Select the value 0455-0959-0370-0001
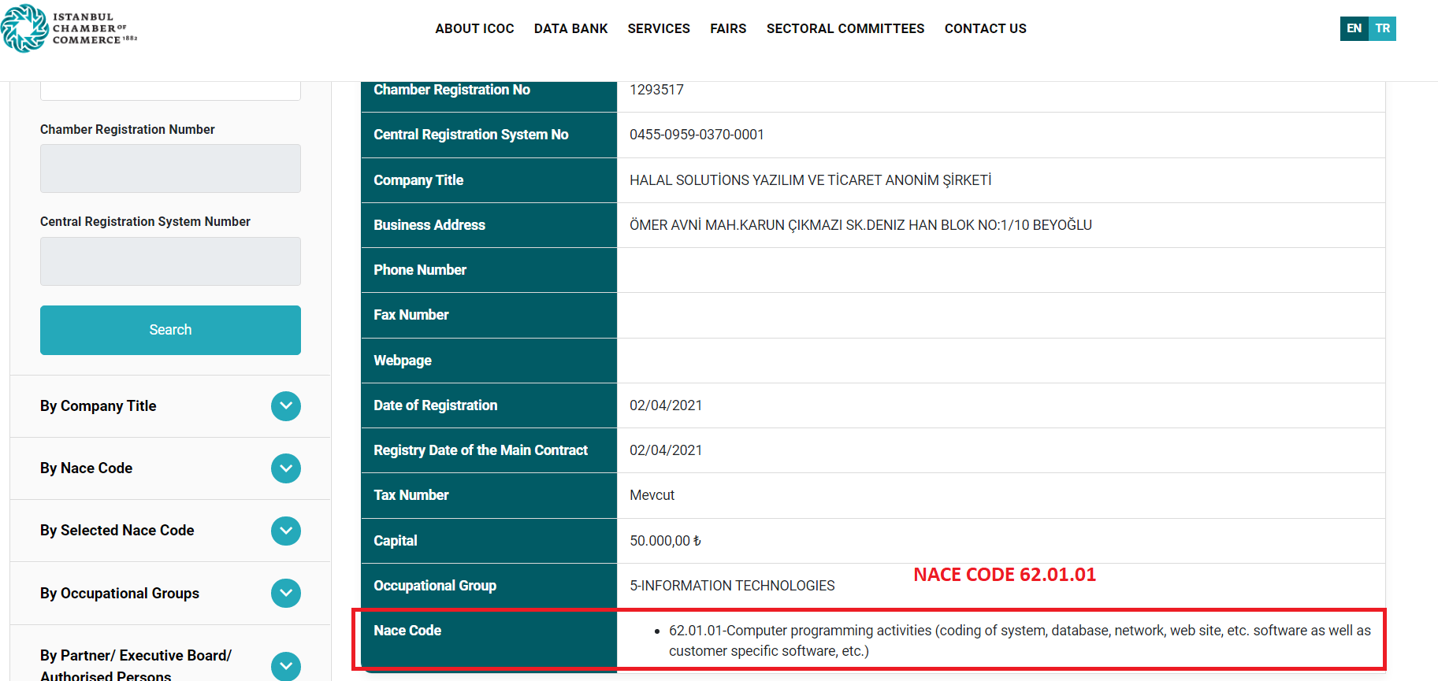The width and height of the screenshot is (1438, 681). pyautogui.click(x=697, y=135)
